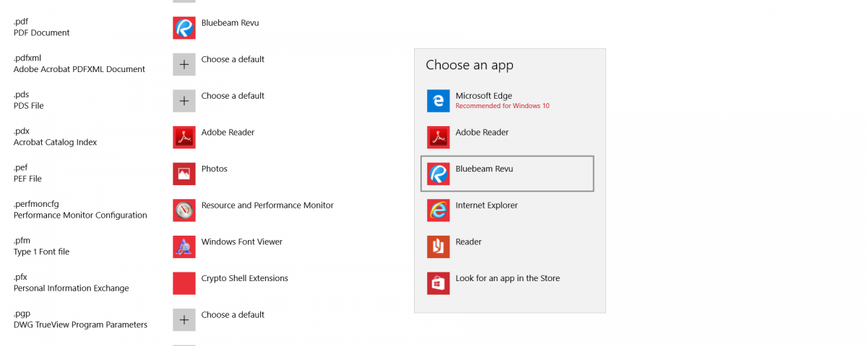Click the Choose an app heading
Viewport: 867px width, 346px height.
(x=470, y=65)
